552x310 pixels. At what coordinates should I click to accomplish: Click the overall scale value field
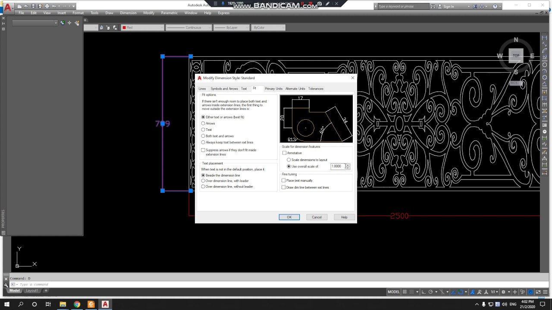(x=338, y=166)
